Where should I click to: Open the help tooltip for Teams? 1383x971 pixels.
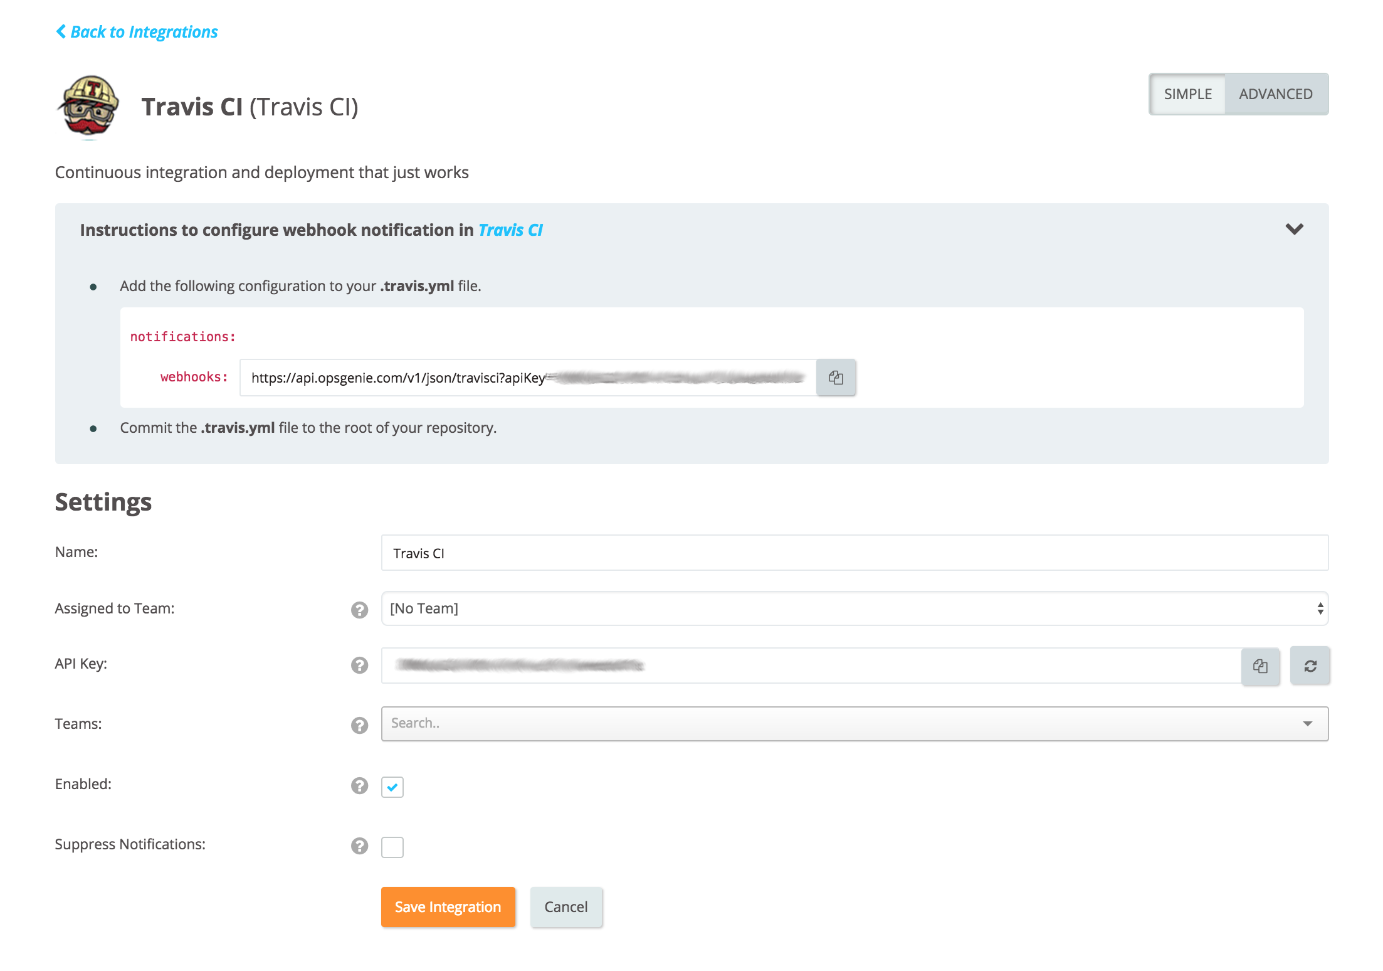359,725
